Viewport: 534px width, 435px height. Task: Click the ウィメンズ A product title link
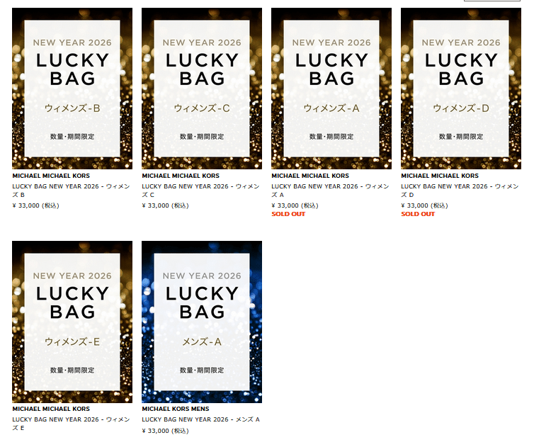pyautogui.click(x=330, y=191)
